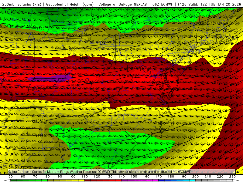Select the 9780 height contour label
Image resolution: width=243 pixels, height=182 pixels.
(40, 28)
